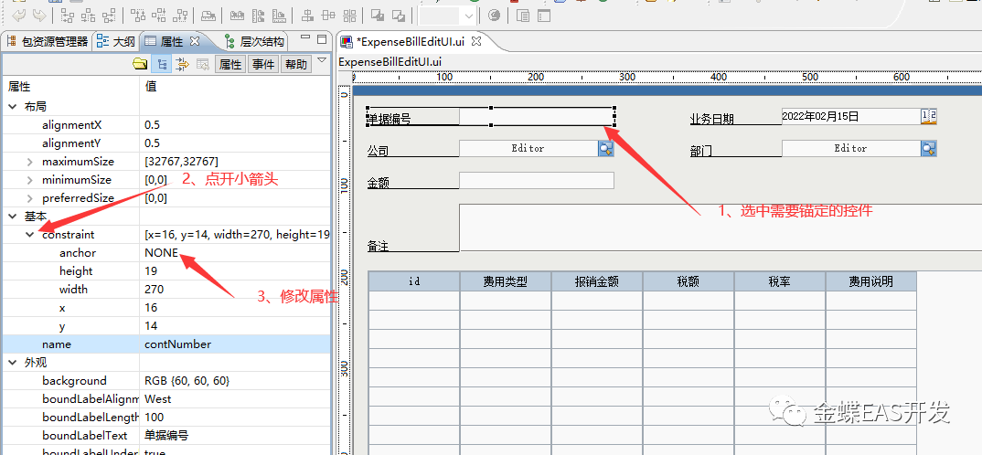Screen dimensions: 982x455
Task: Open the properties view menu triangle
Action: (x=322, y=60)
